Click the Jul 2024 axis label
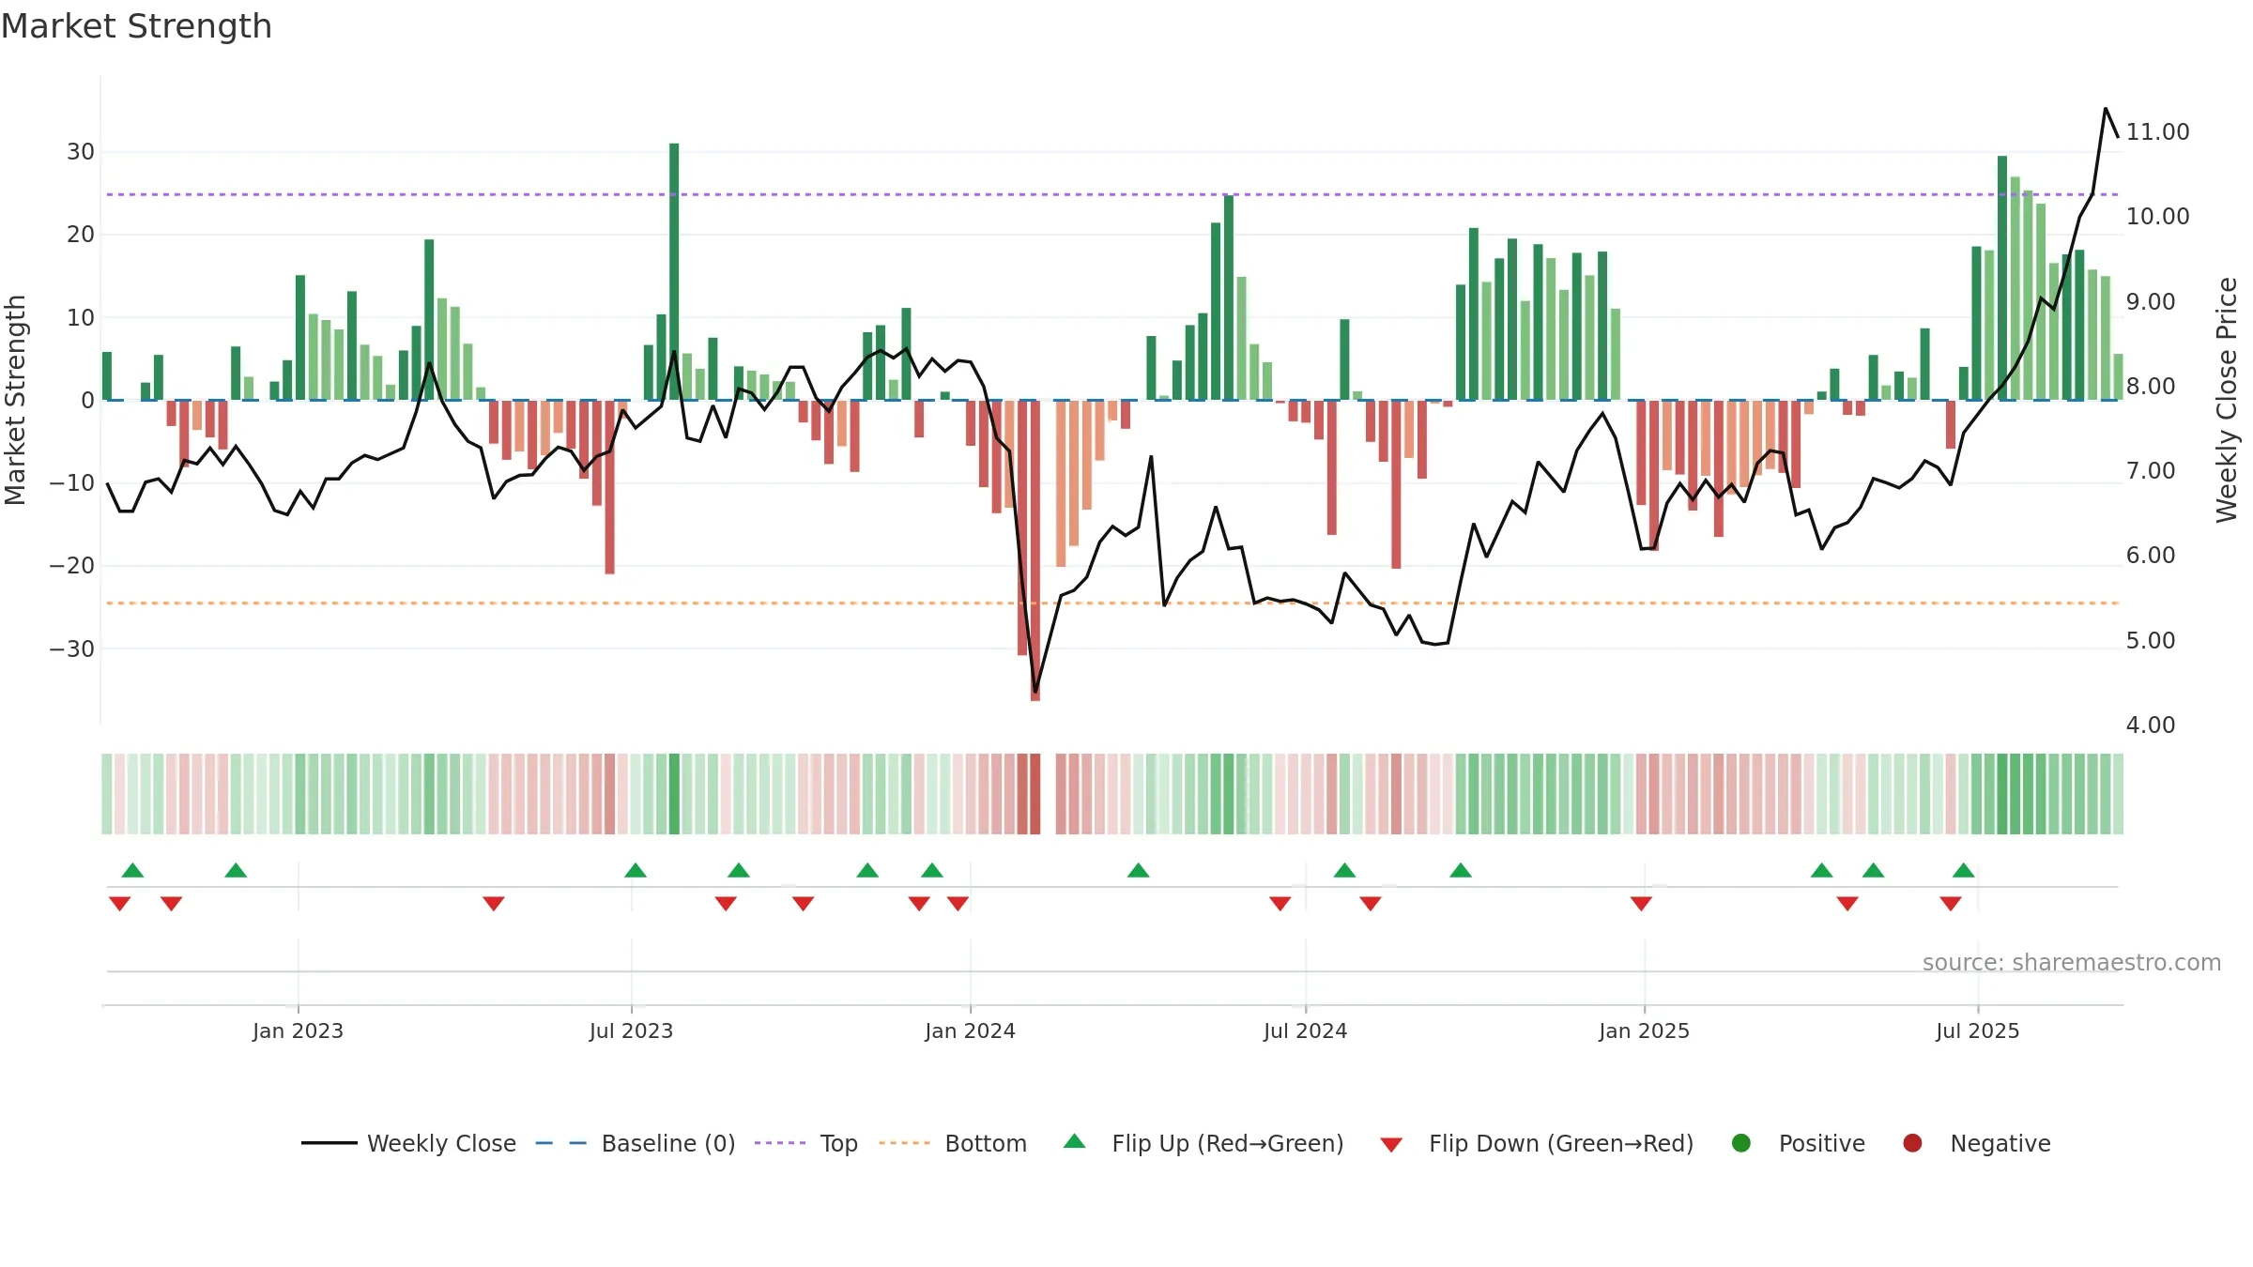 tap(1305, 1030)
